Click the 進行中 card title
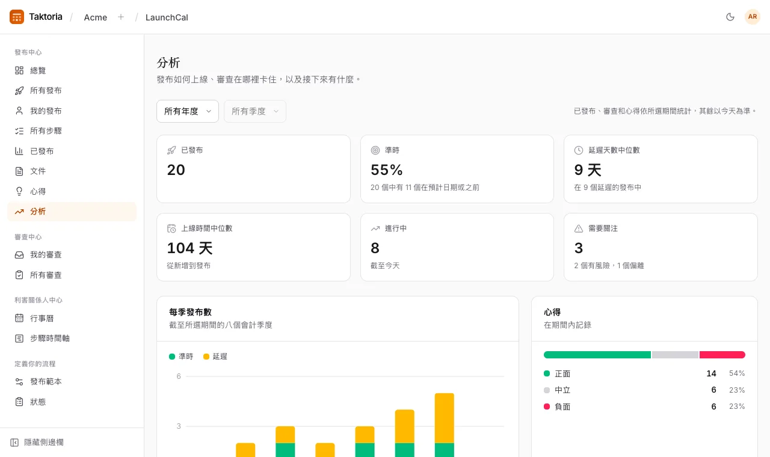Image resolution: width=770 pixels, height=457 pixels. pos(396,228)
